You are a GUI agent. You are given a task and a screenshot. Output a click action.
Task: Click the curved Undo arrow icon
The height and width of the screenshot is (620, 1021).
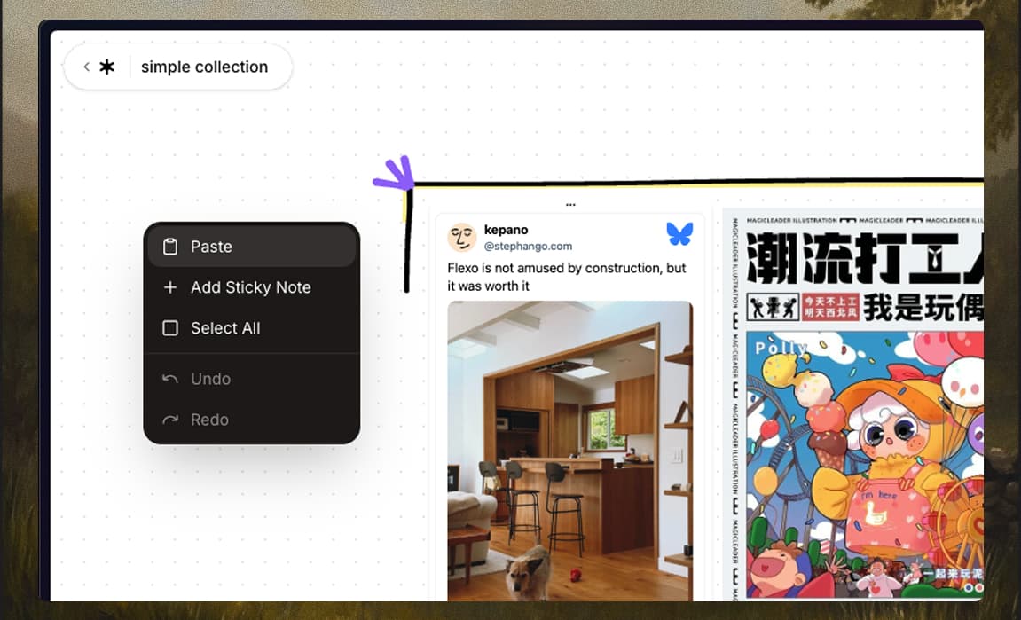click(x=169, y=379)
